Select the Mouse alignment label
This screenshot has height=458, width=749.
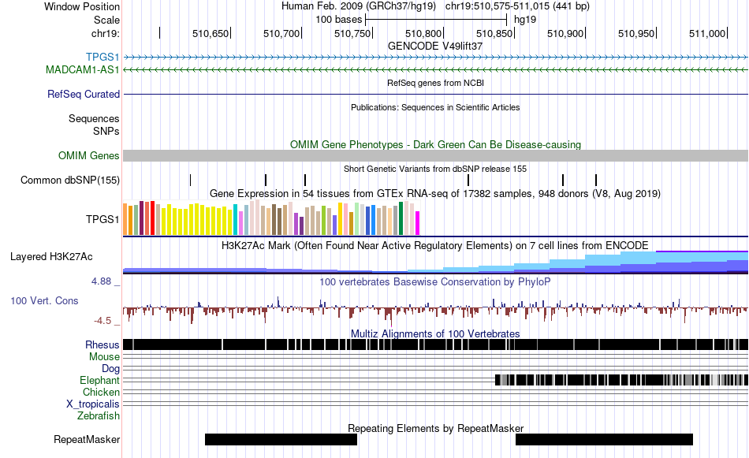point(104,357)
